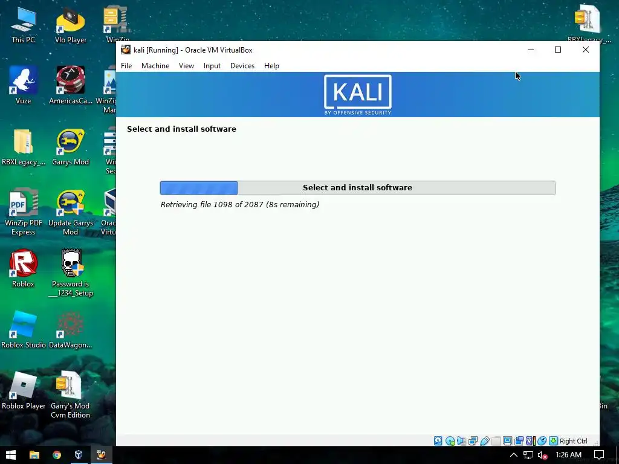Click the 1:26 AM taskbar clock
Image resolution: width=619 pixels, height=464 pixels.
(x=568, y=455)
